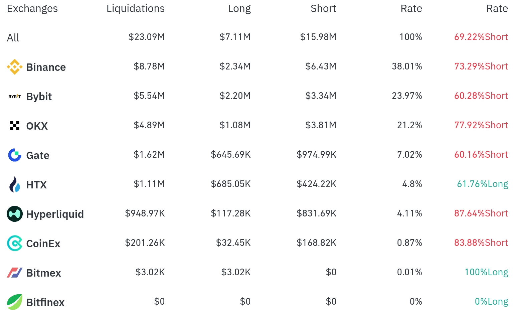The width and height of the screenshot is (515, 310).
Task: Click HTX's 61.76%Long rate value
Action: tap(483, 184)
